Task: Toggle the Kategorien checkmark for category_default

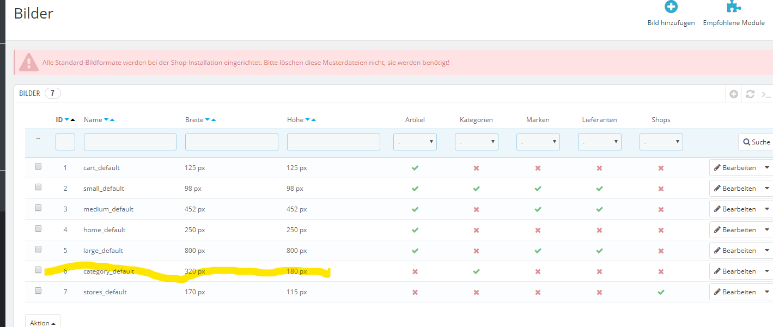Action: click(x=476, y=271)
